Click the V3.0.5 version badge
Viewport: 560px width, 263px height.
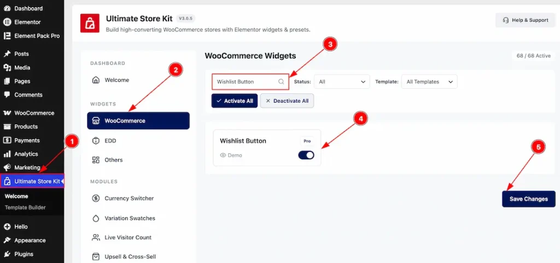click(x=186, y=18)
